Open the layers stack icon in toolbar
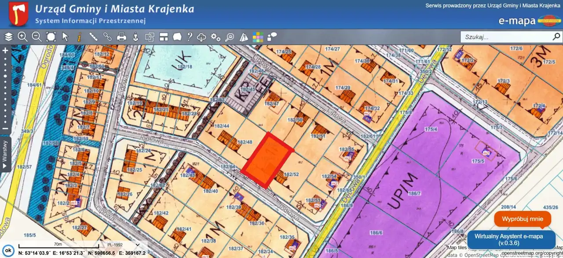Viewport: 563px width, 258px height. pyautogui.click(x=9, y=37)
